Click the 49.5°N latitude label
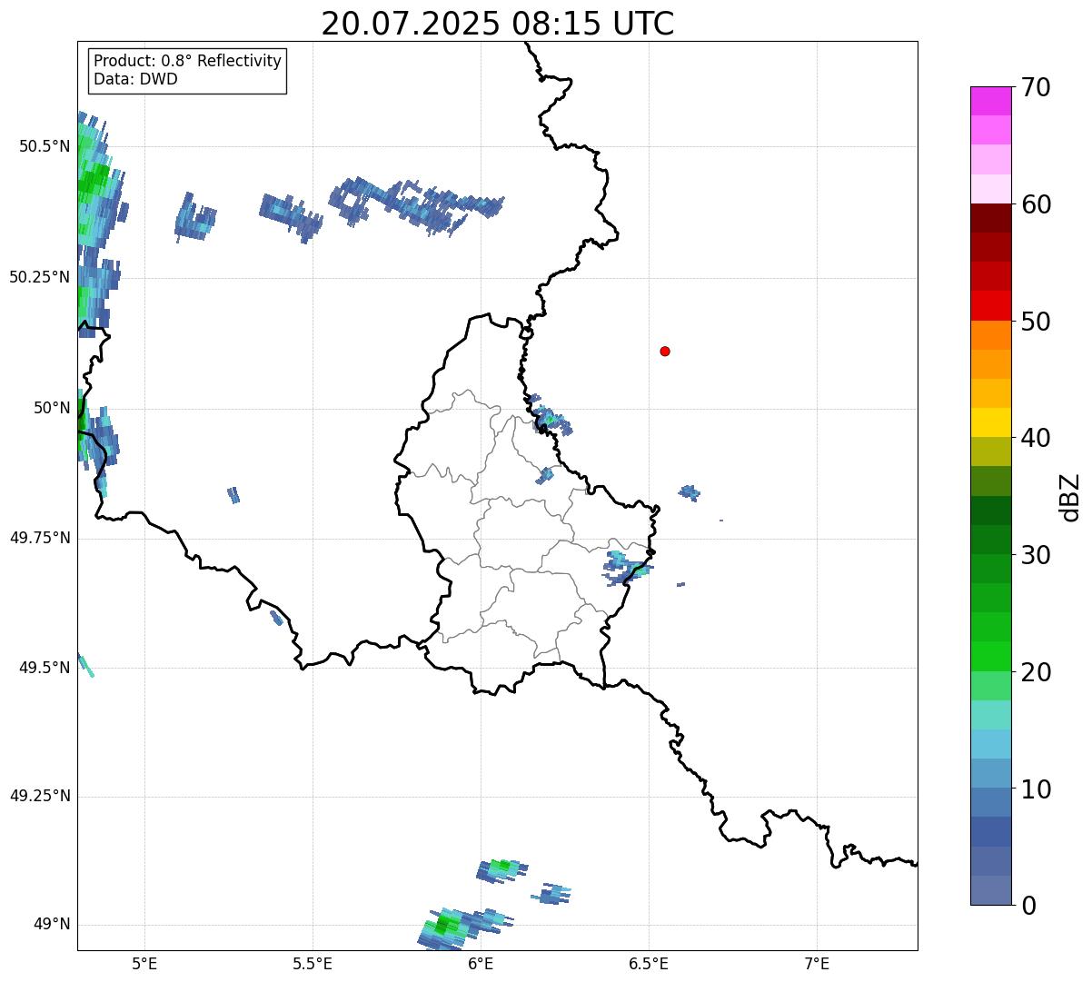Screen dimensions: 1092x982 [45, 668]
